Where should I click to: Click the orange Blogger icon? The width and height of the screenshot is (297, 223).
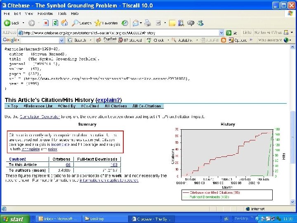(224, 40)
